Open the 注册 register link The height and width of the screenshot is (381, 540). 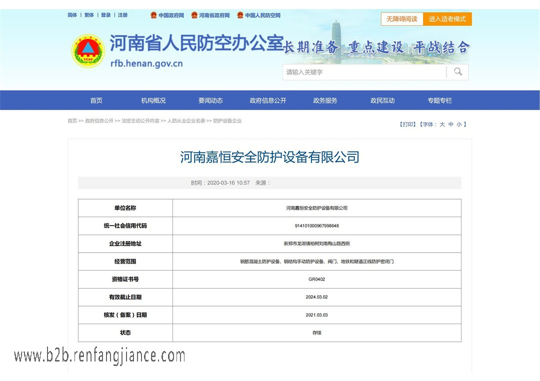pyautogui.click(x=122, y=15)
